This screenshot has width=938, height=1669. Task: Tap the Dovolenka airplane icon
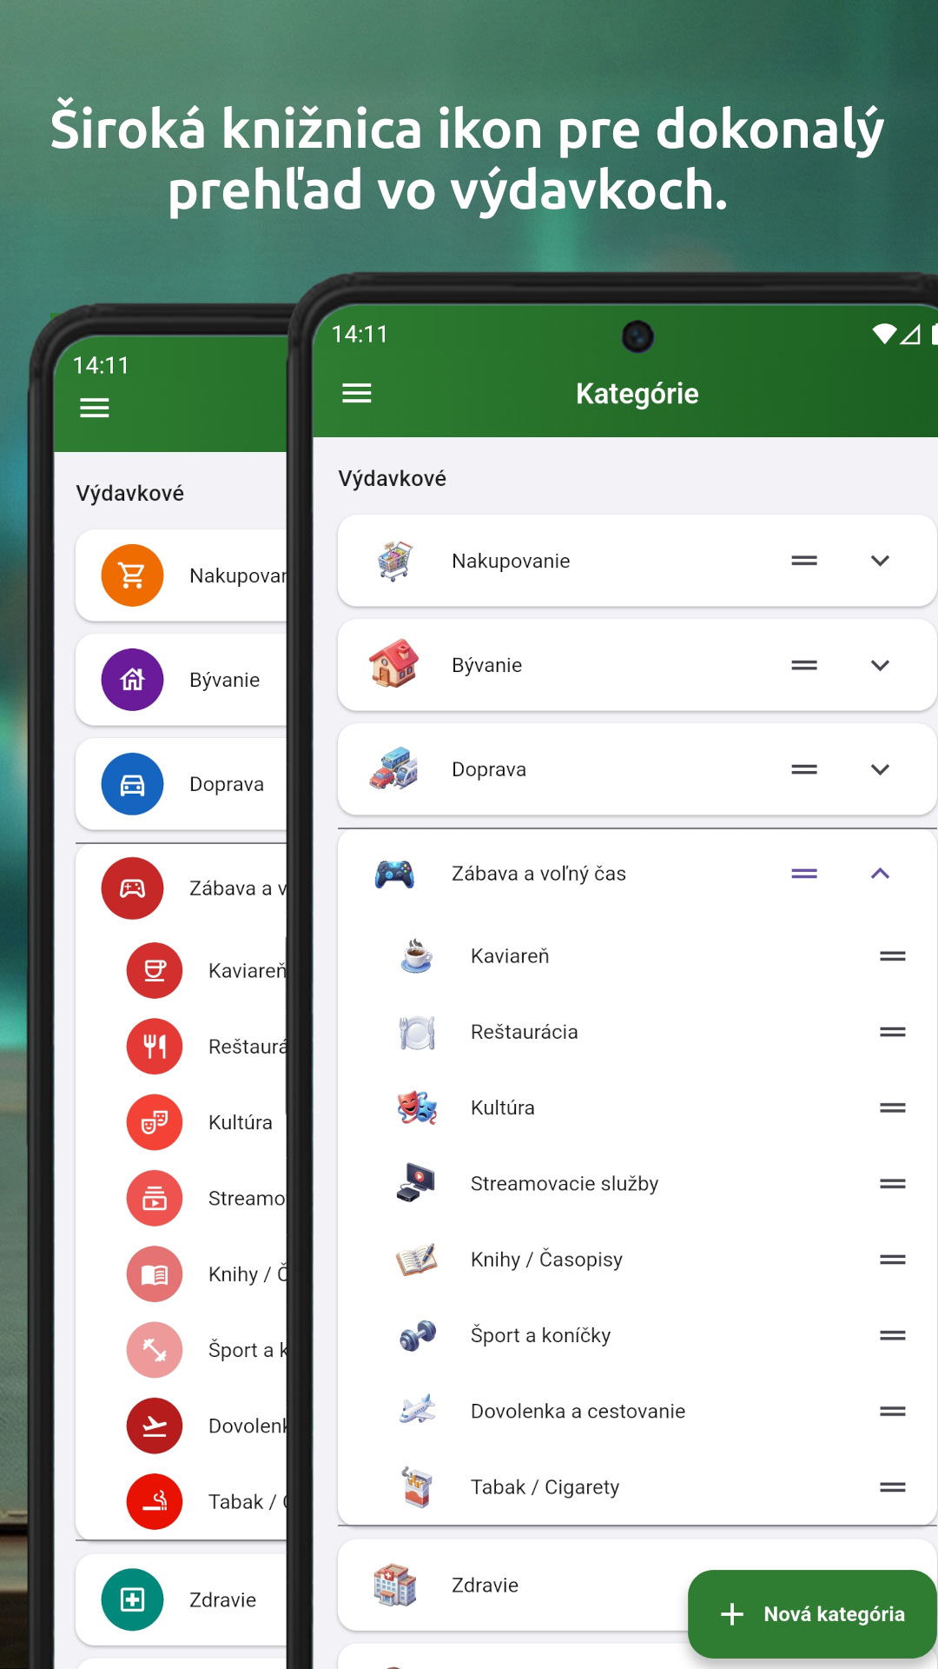coord(417,1410)
